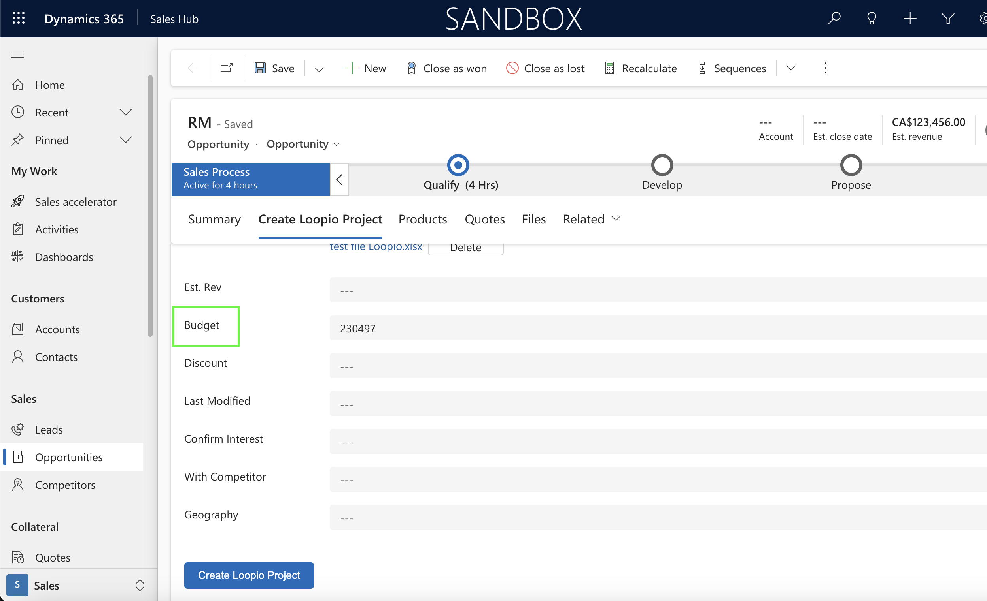Collapse the Sales Process flow chevron

339,180
